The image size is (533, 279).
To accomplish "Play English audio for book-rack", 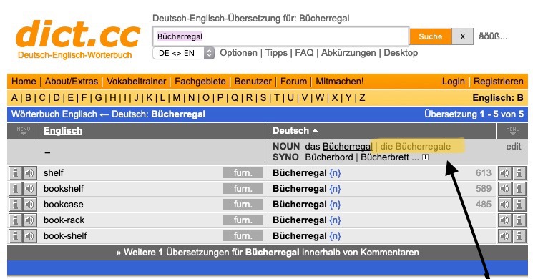I will [x=30, y=220].
